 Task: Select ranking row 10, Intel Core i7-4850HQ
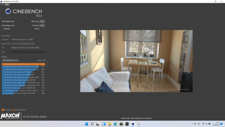tap(24, 88)
